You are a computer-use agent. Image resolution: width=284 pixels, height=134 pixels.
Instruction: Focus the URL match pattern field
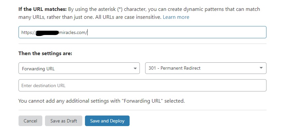tap(142, 32)
